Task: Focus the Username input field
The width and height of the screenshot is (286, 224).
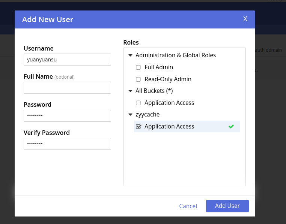Action: point(67,60)
